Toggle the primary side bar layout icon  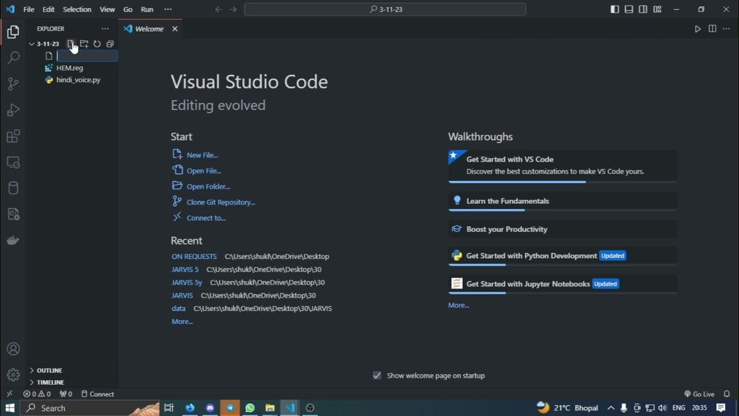click(615, 9)
